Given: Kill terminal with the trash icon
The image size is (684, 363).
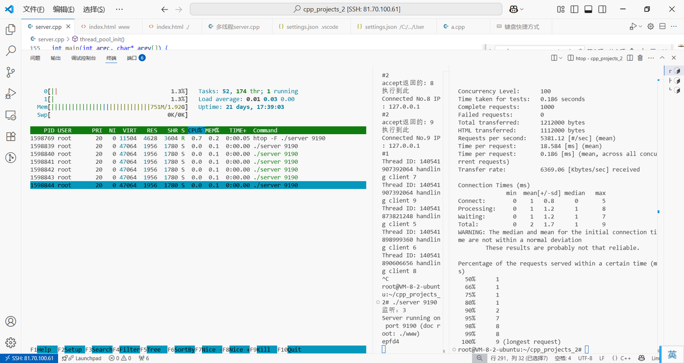Looking at the screenshot, I should (x=640, y=58).
